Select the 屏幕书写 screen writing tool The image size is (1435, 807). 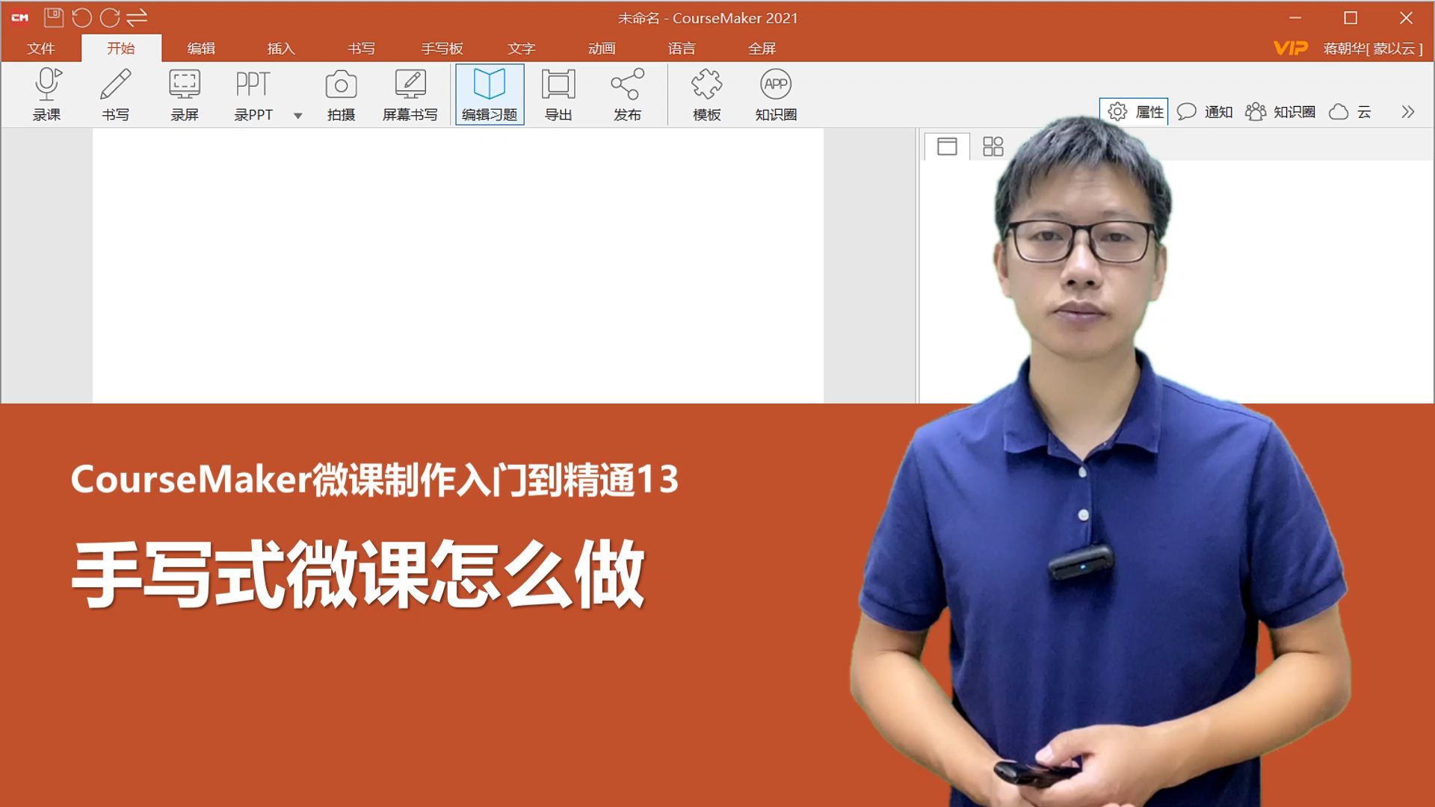point(411,93)
